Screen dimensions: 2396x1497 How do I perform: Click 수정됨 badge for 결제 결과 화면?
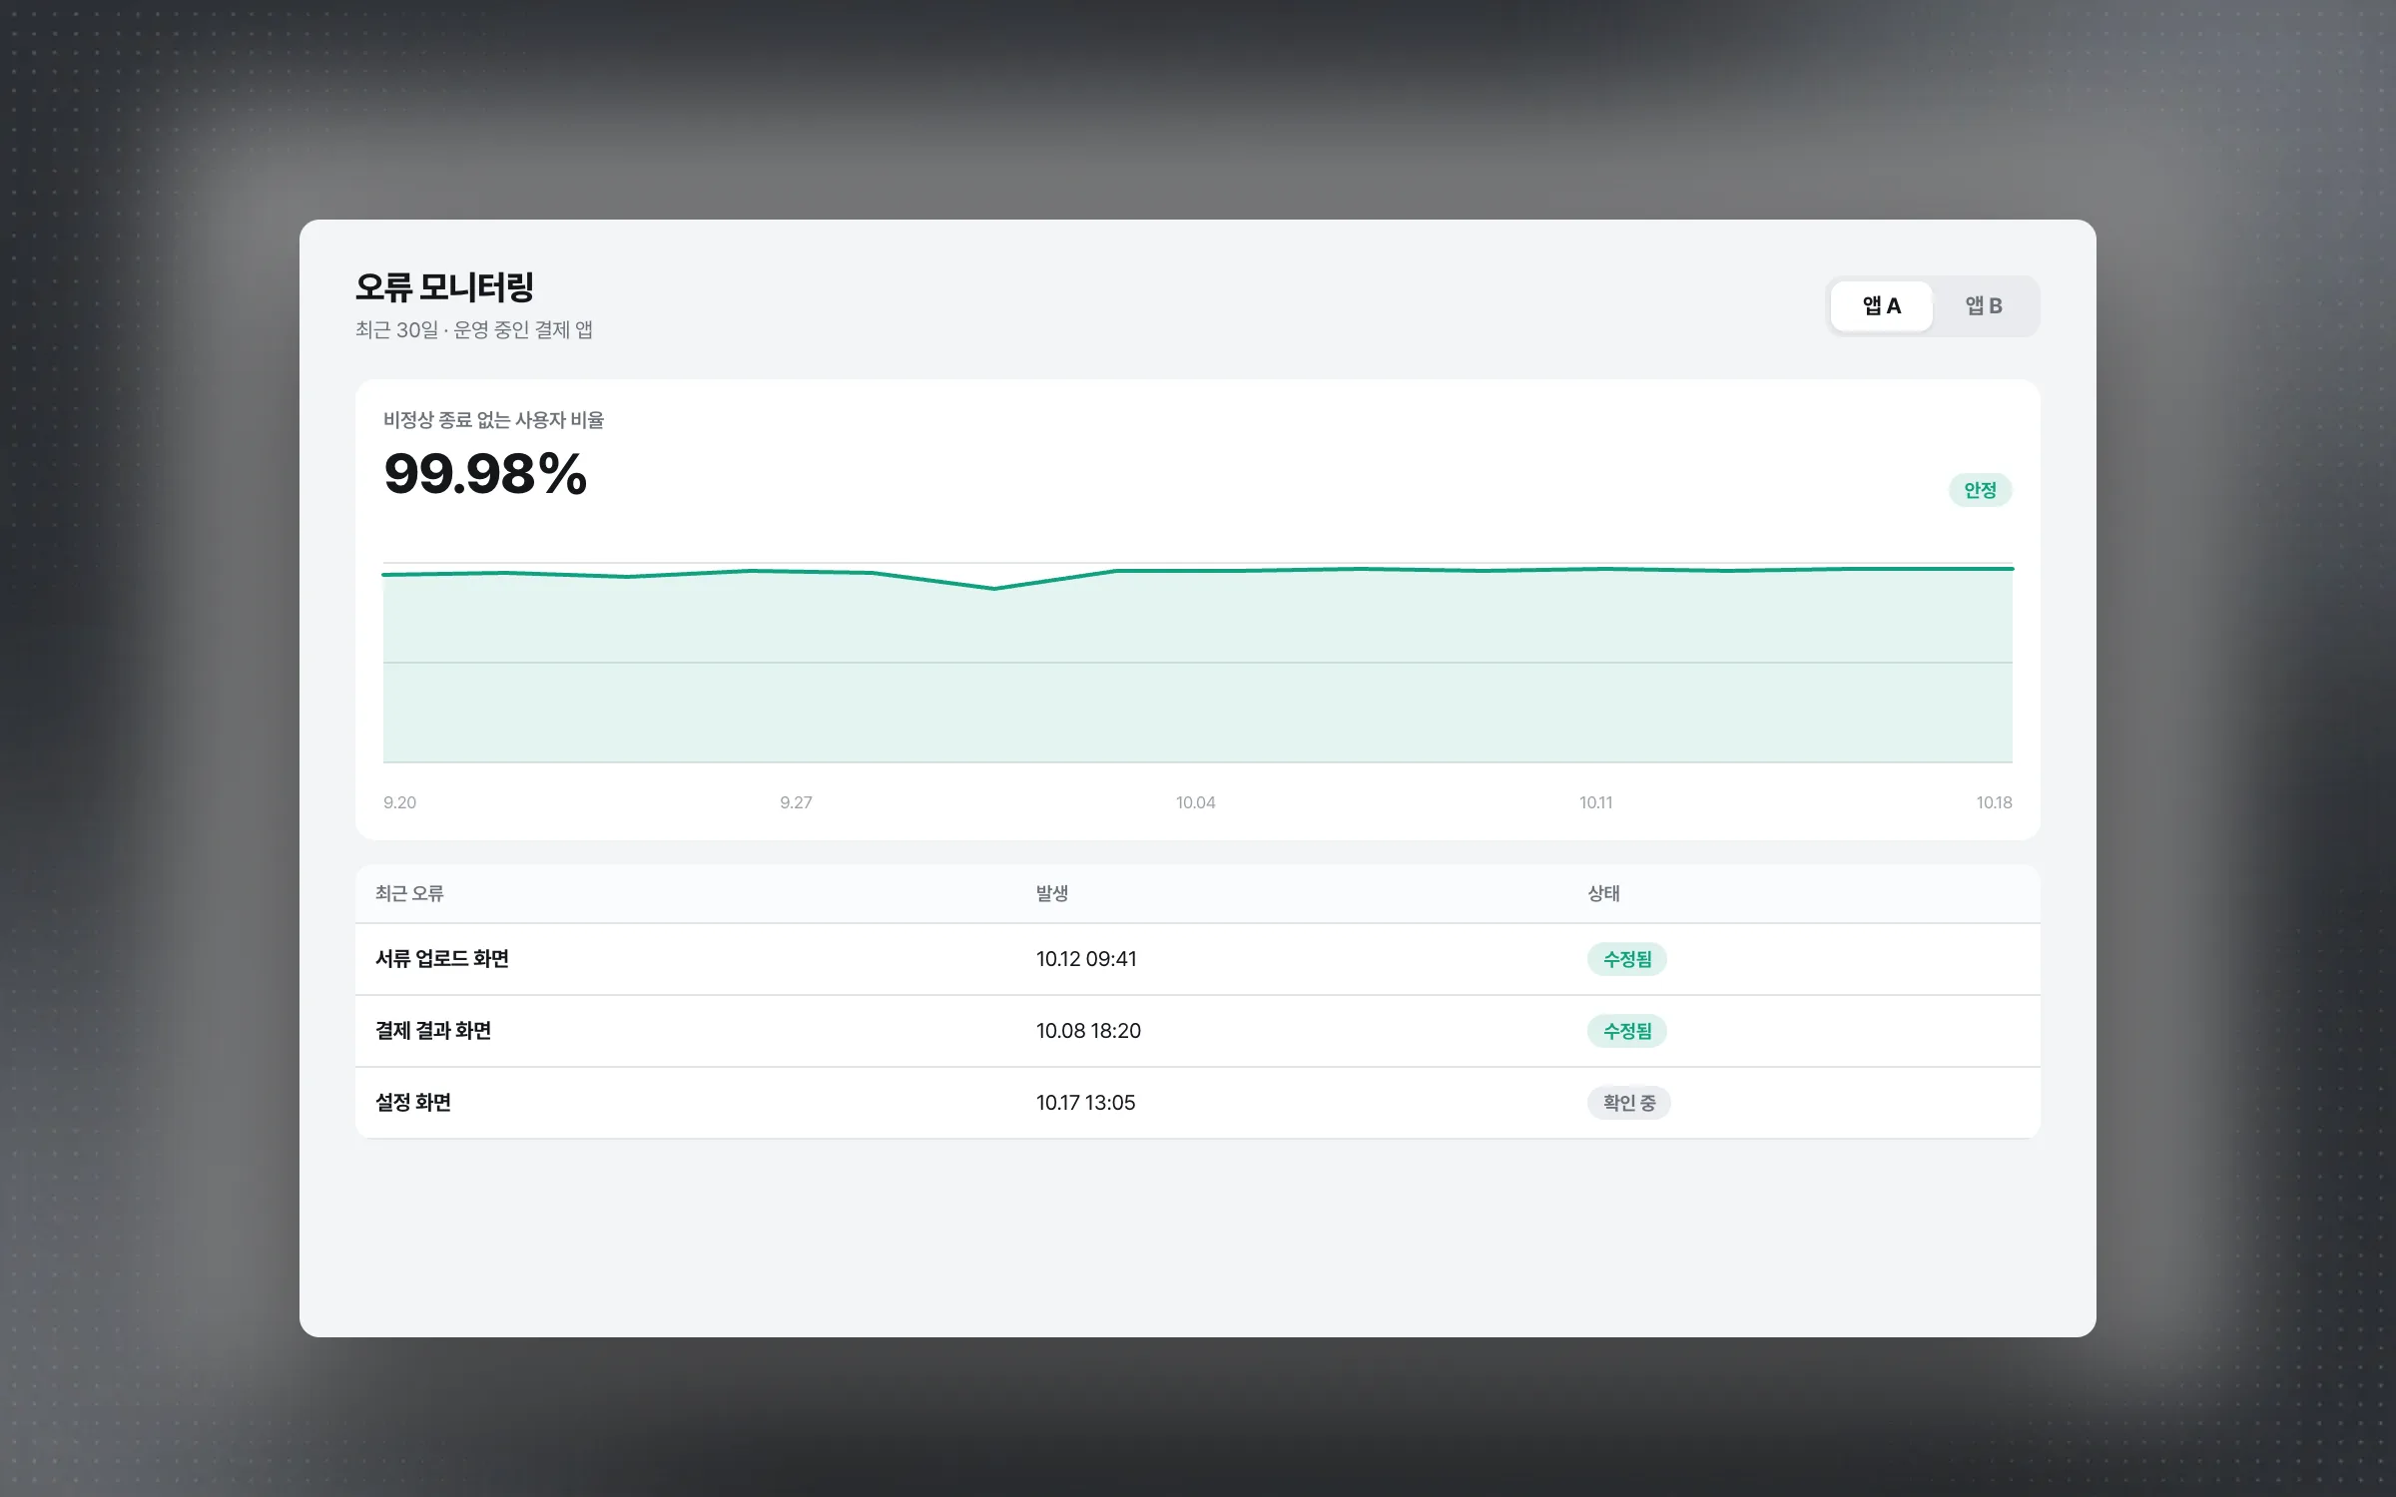[x=1627, y=1031]
